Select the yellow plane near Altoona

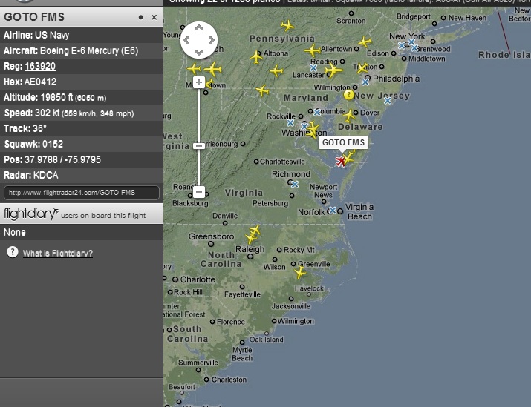click(x=256, y=57)
